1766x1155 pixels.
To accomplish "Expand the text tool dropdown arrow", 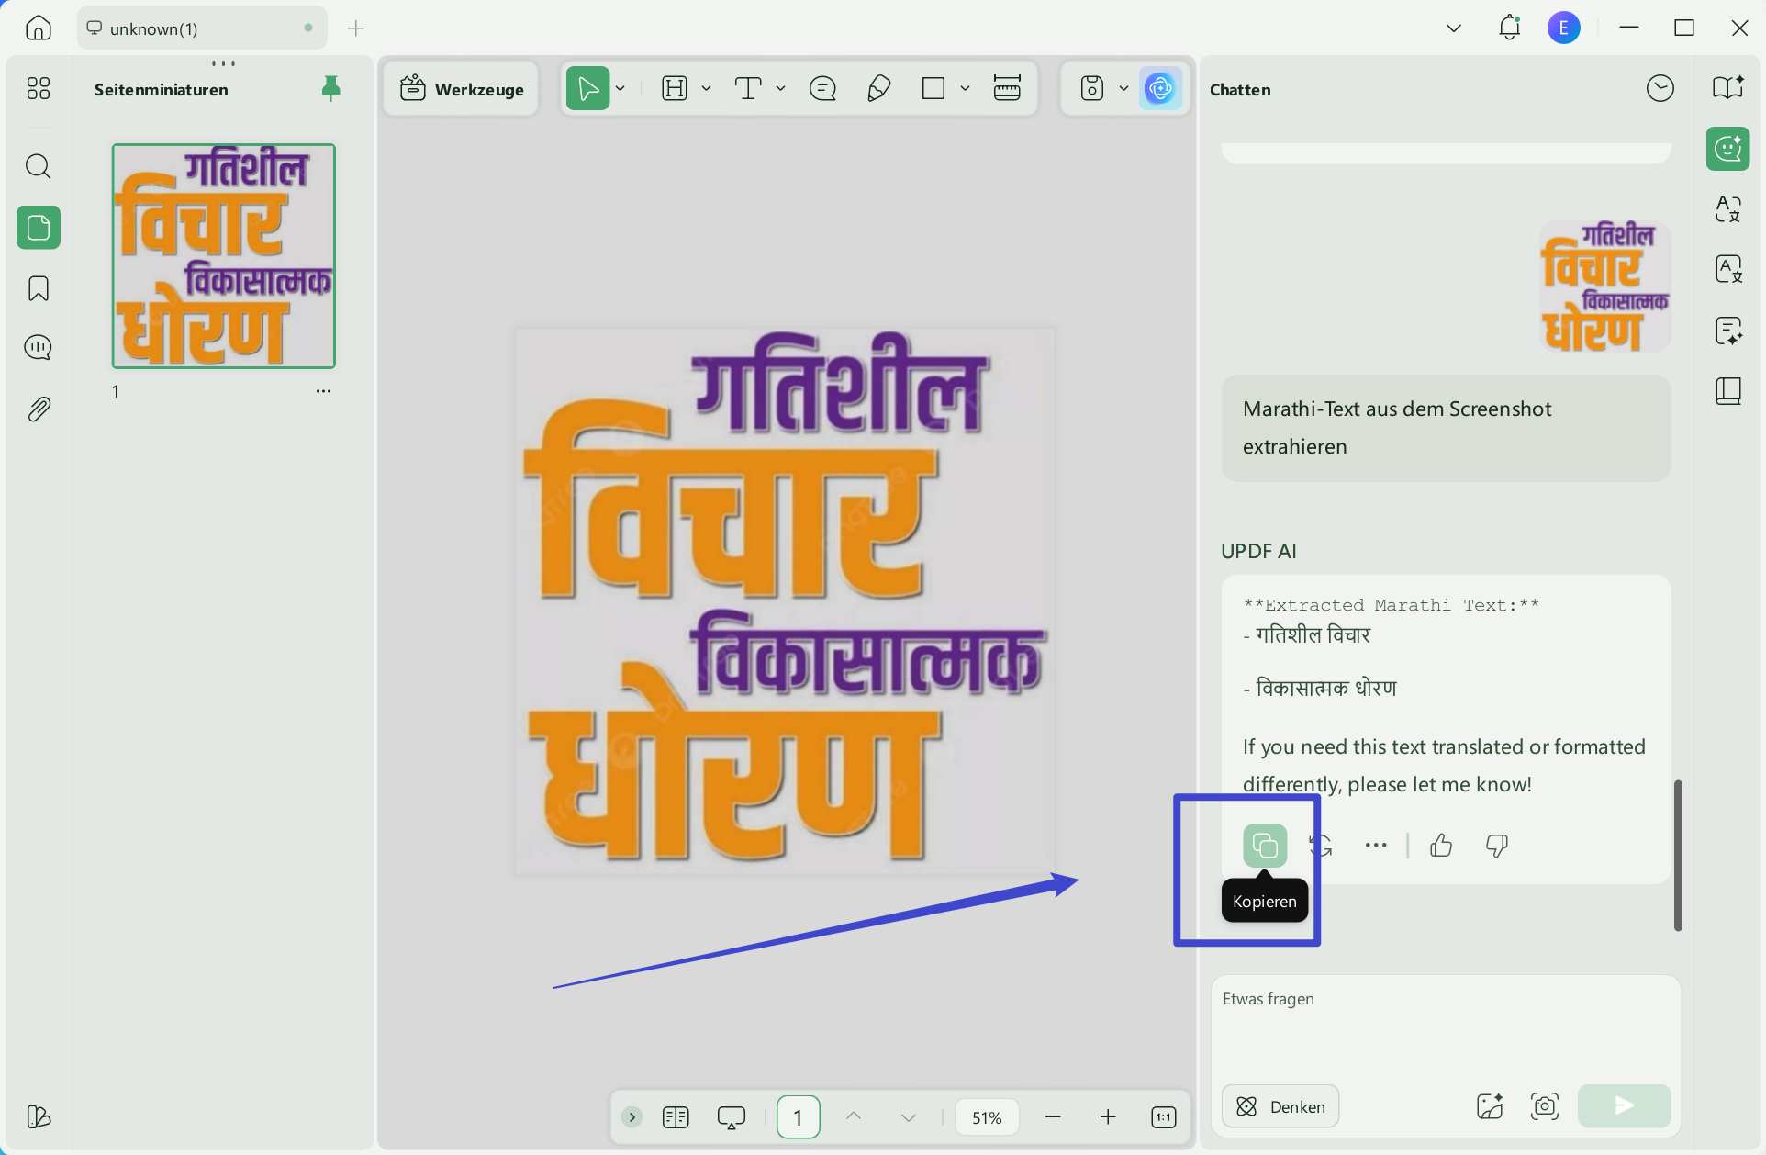I will [x=780, y=89].
